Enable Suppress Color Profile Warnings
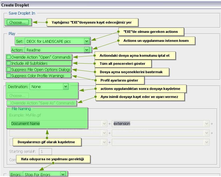This screenshot has width=221, height=177. pos(8,76)
